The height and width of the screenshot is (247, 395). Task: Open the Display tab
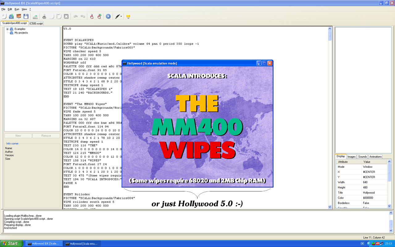pyautogui.click(x=341, y=156)
